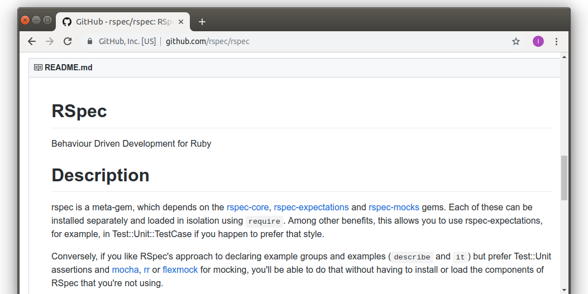The width and height of the screenshot is (588, 294).
Task: Click 'Behaviour Driven Development for Ruby' text
Action: pos(131,143)
